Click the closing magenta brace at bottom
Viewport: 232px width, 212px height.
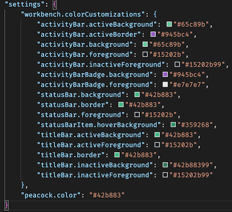pos(6,206)
